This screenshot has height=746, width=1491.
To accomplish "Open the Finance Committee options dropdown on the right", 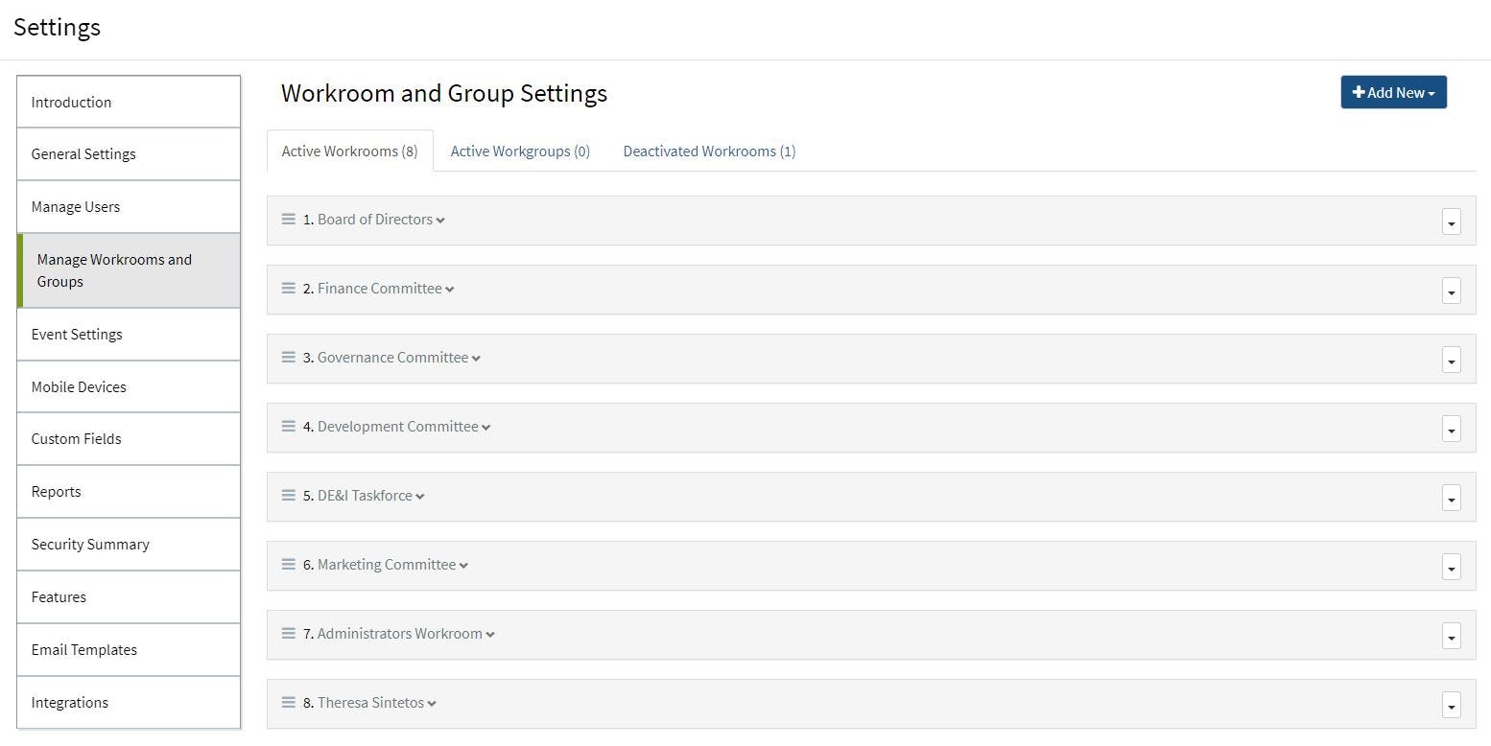I will click(x=1451, y=291).
